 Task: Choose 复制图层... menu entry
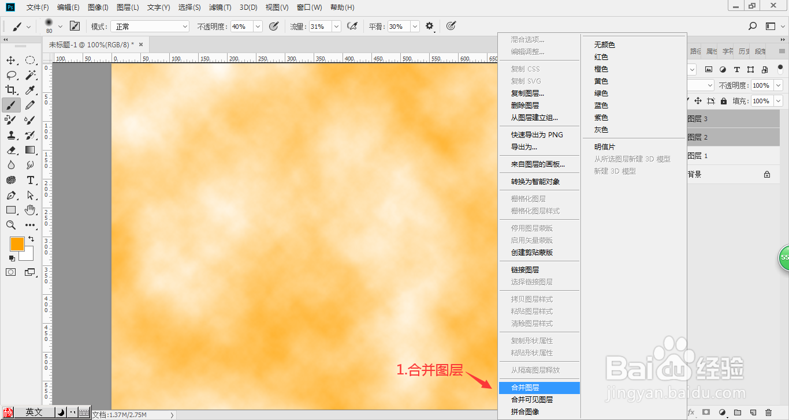(539, 93)
